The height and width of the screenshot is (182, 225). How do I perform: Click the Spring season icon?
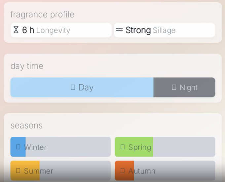click(123, 147)
